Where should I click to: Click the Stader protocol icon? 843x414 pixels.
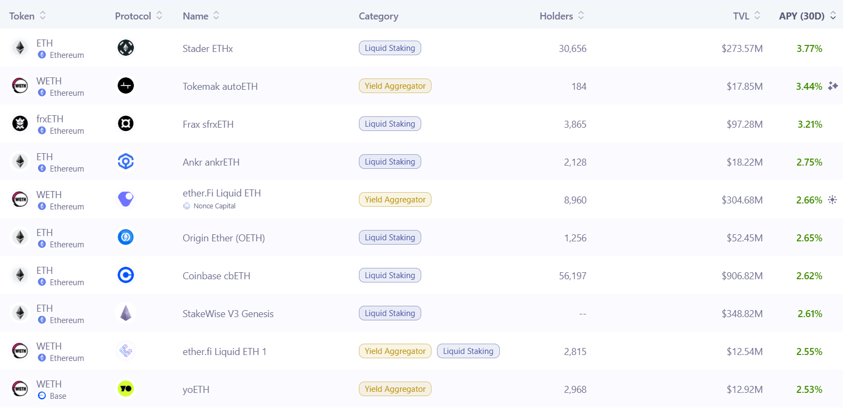(x=126, y=48)
